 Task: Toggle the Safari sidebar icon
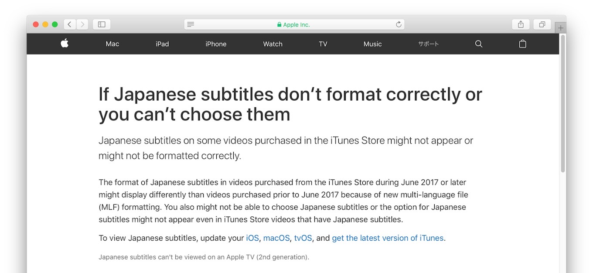tap(101, 24)
